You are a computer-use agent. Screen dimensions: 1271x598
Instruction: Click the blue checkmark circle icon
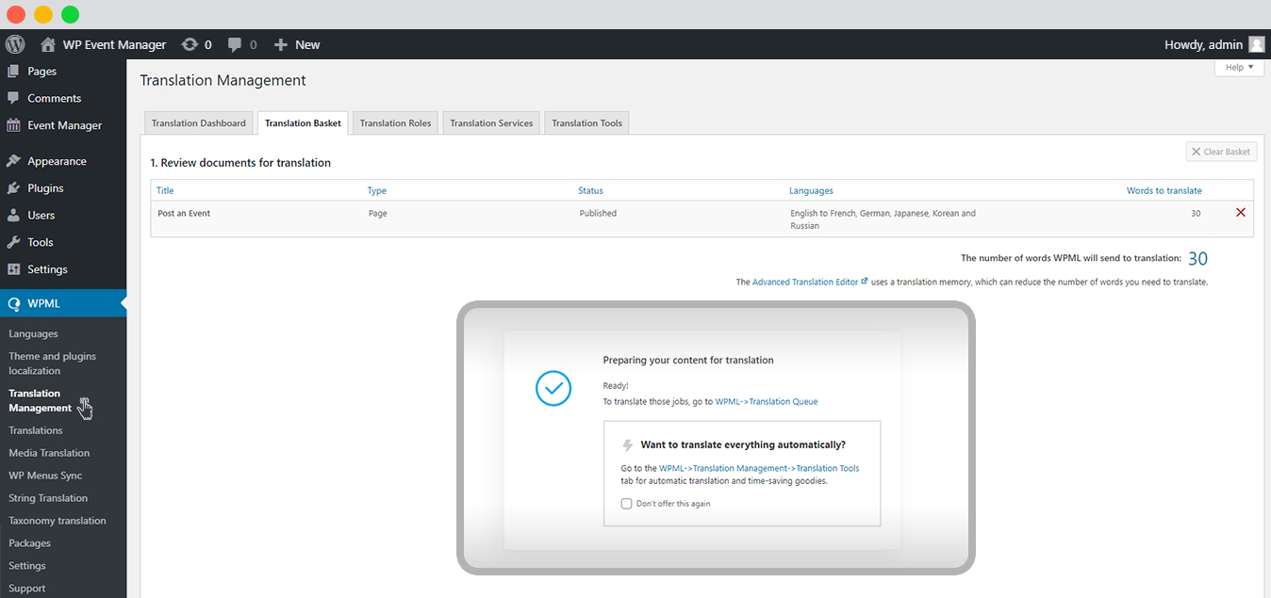pyautogui.click(x=553, y=388)
